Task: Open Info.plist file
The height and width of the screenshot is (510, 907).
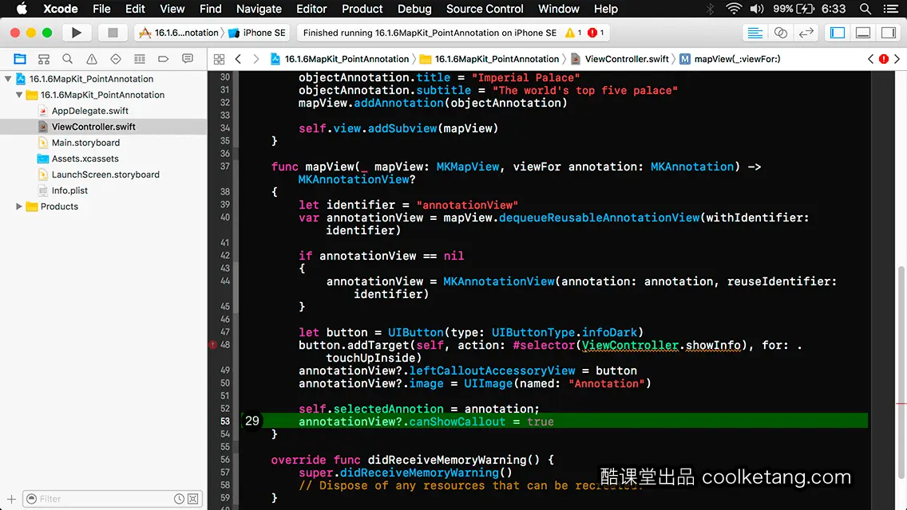Action: click(x=69, y=190)
